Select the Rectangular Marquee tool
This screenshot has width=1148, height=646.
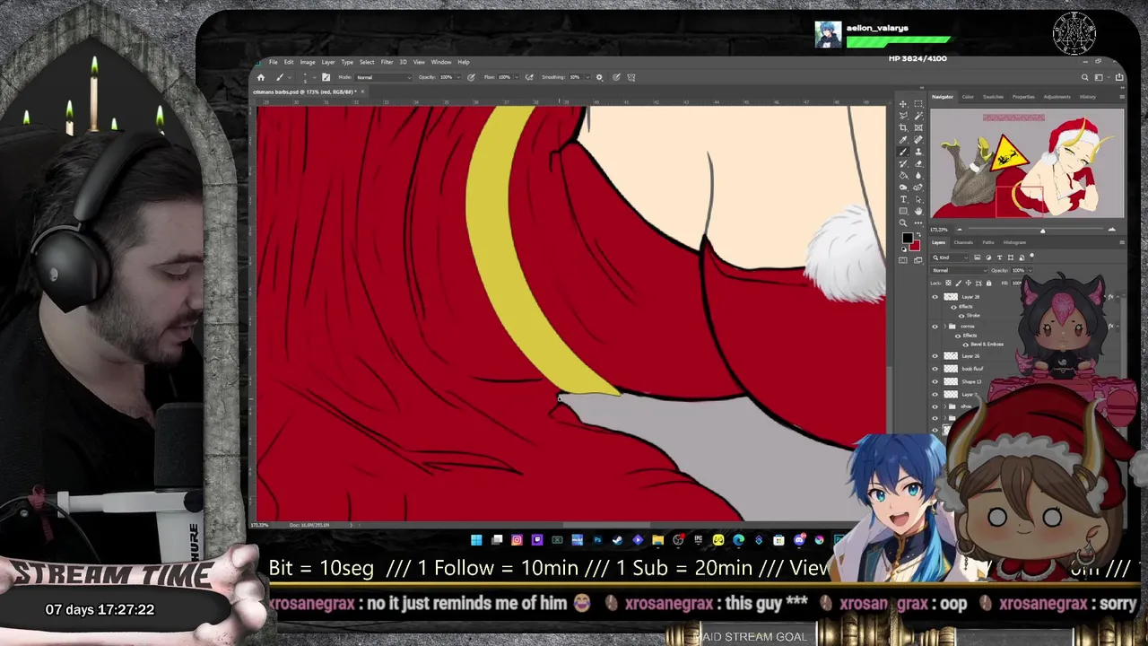click(918, 104)
